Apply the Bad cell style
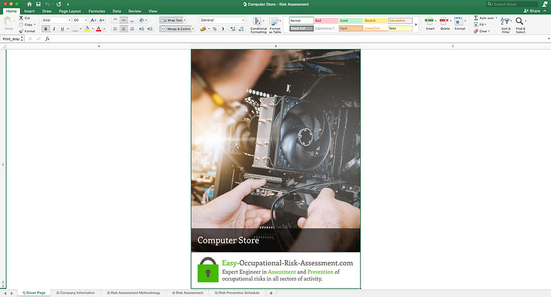The height and width of the screenshot is (297, 551). click(x=326, y=21)
